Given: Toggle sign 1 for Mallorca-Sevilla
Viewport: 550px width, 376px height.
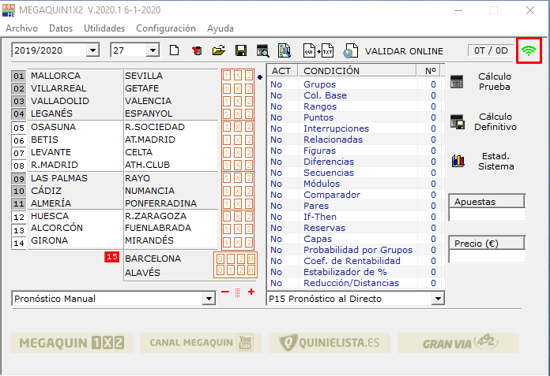Looking at the screenshot, I should (227, 76).
